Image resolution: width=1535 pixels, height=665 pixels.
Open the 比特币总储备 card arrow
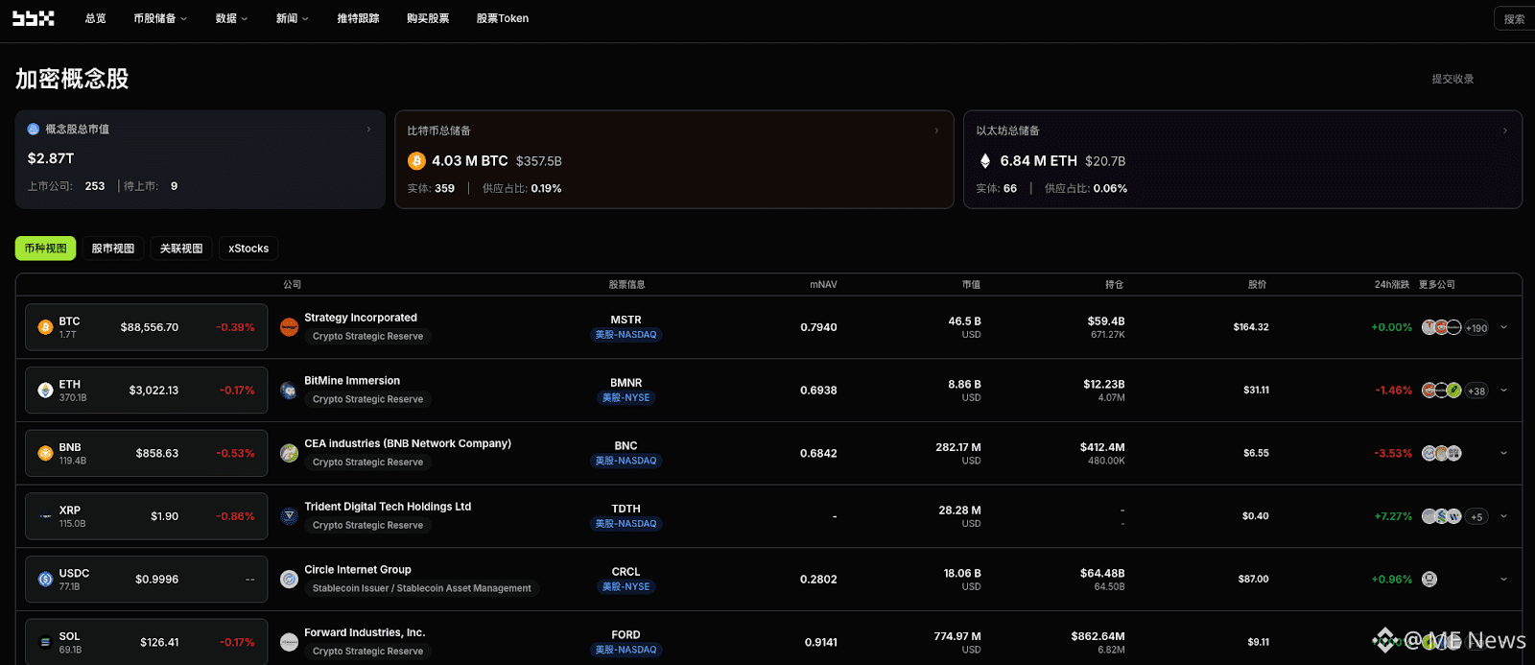[x=936, y=131]
